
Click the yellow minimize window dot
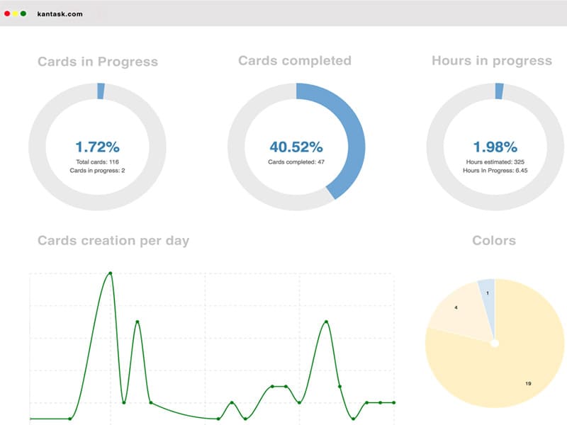tap(15, 13)
